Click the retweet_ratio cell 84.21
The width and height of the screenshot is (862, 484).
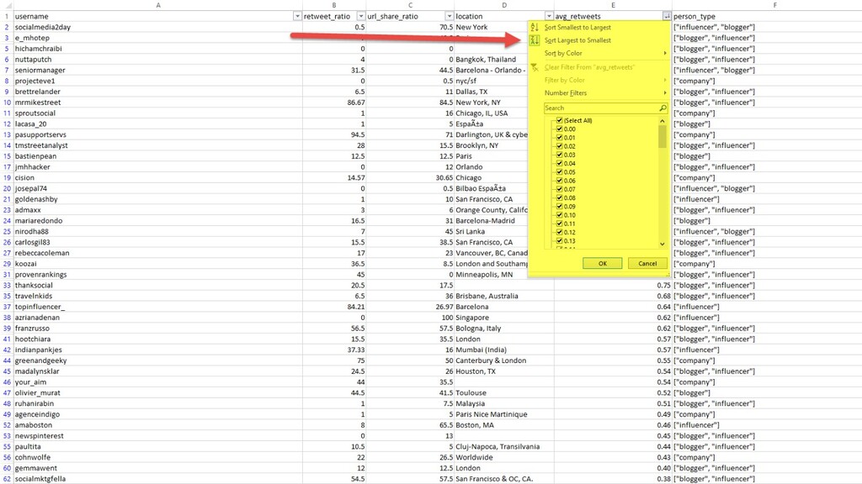click(333, 307)
